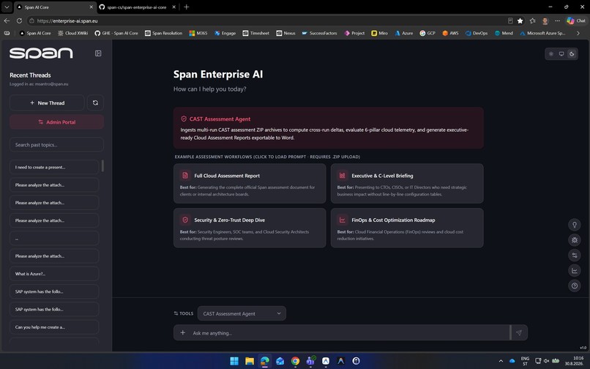The image size is (590, 369).
Task: Click the plus attach button in prompt box
Action: pyautogui.click(x=182, y=332)
